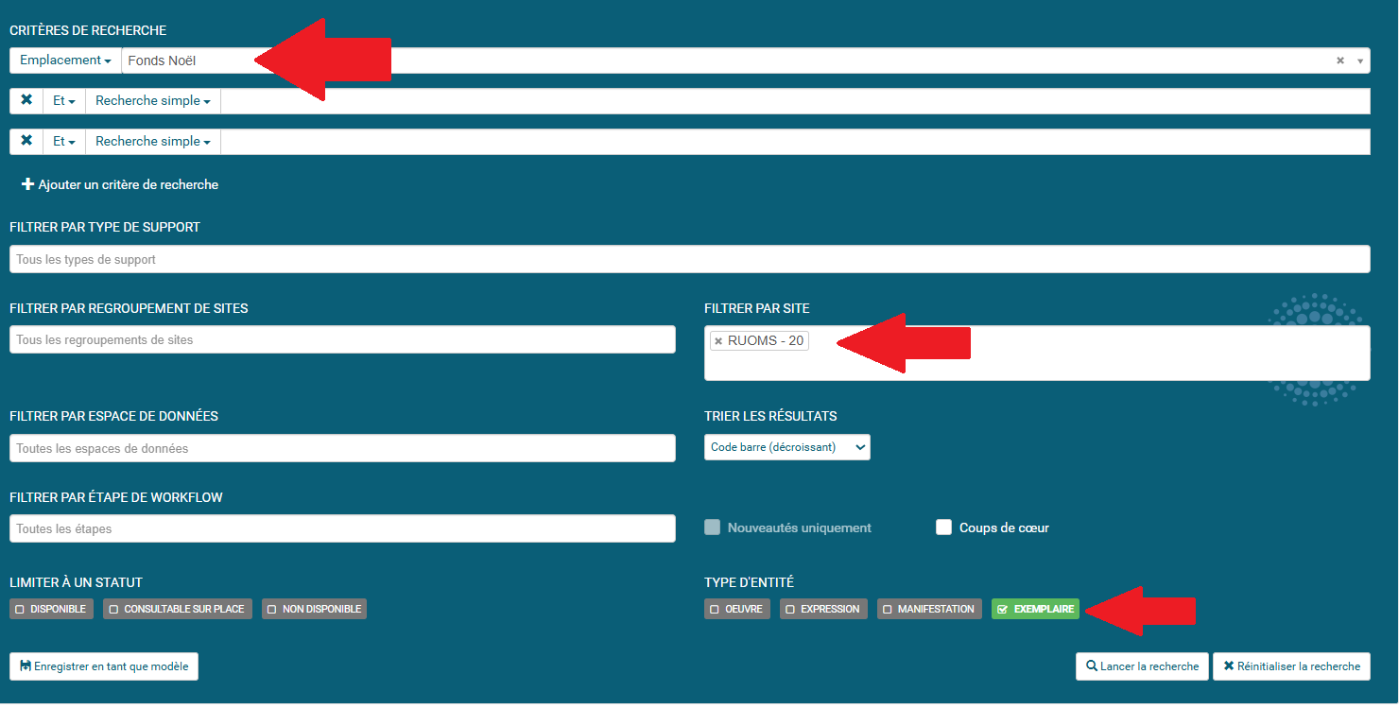The image size is (1399, 709).
Task: Open the Toutes les étapes workflow filter
Action: tap(342, 528)
